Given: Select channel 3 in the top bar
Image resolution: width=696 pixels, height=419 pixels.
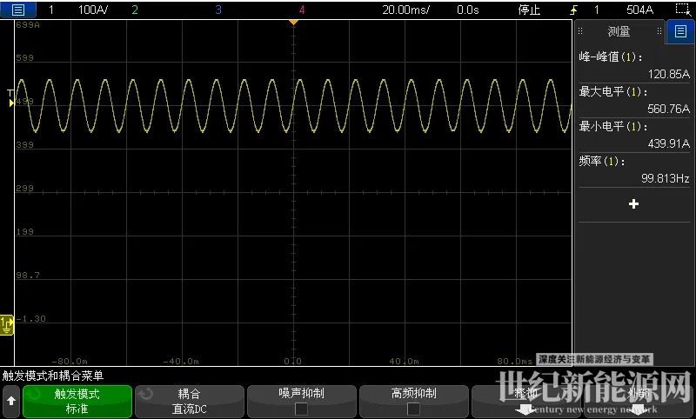Looking at the screenshot, I should click(217, 10).
